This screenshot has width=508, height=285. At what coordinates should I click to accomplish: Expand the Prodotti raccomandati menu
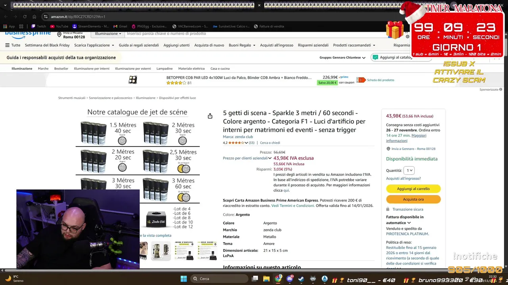tap(354, 45)
